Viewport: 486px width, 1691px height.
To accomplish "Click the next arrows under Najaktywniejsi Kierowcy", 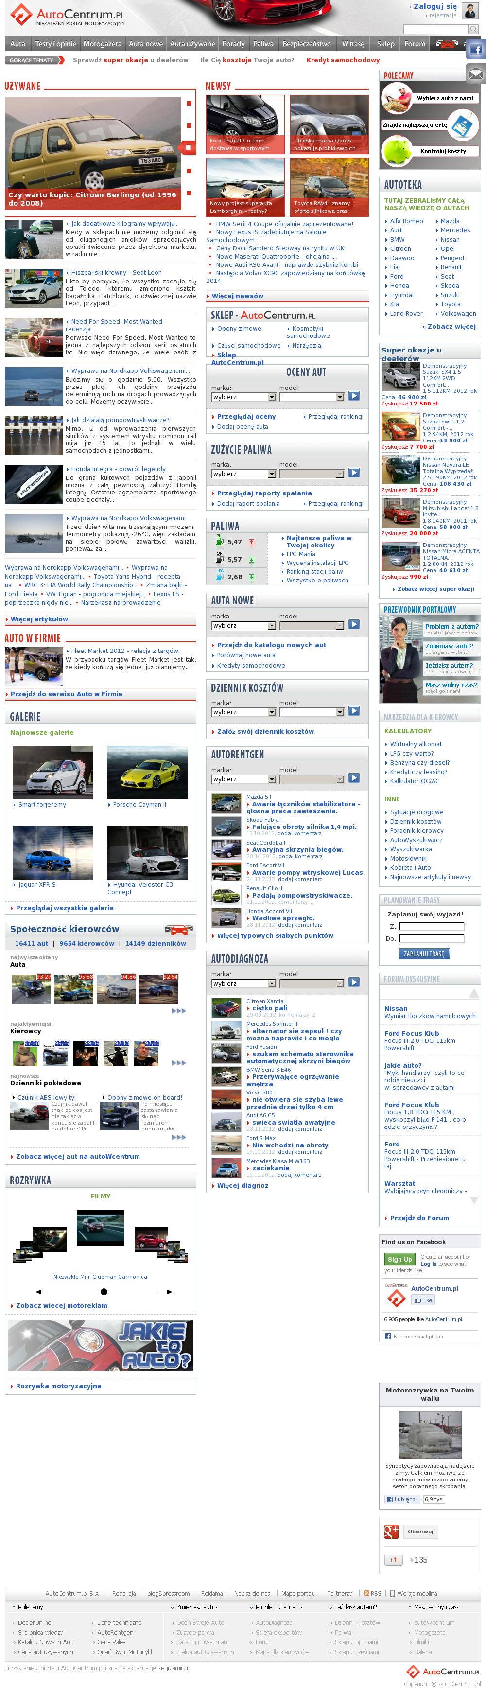I will (x=178, y=1063).
